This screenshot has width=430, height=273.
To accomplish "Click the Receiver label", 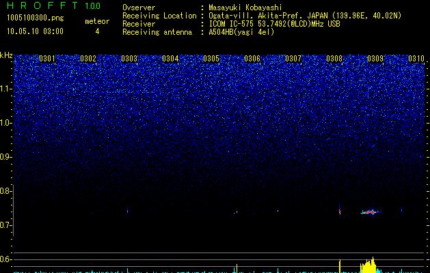I will coord(139,24).
